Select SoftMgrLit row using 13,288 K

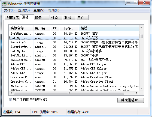[74, 51]
